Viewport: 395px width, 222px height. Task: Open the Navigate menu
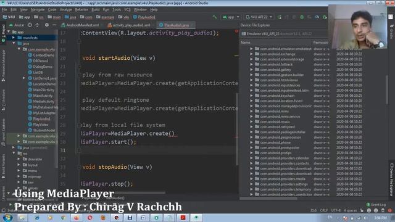[x=38, y=10]
